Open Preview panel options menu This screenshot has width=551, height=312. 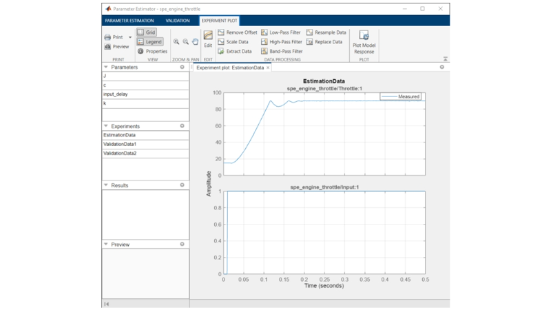(x=182, y=244)
